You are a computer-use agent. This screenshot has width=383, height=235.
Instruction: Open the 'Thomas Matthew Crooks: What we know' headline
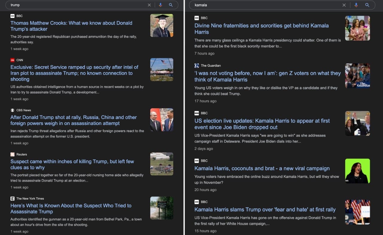click(71, 26)
